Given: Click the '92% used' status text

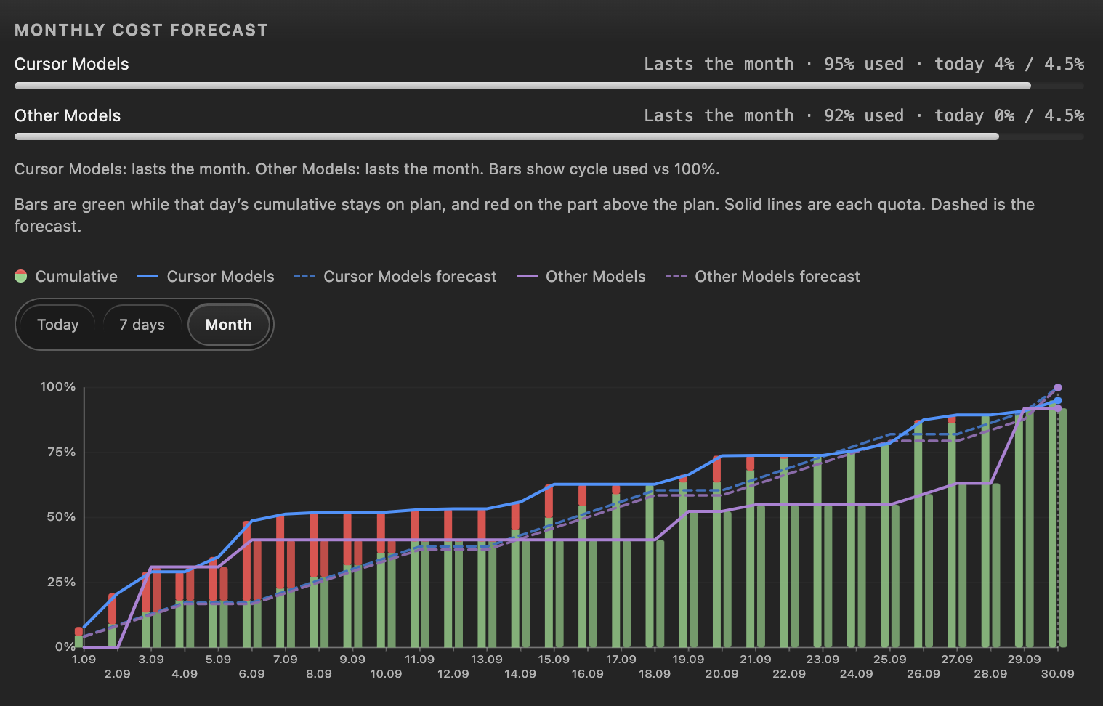Looking at the screenshot, I should (864, 115).
